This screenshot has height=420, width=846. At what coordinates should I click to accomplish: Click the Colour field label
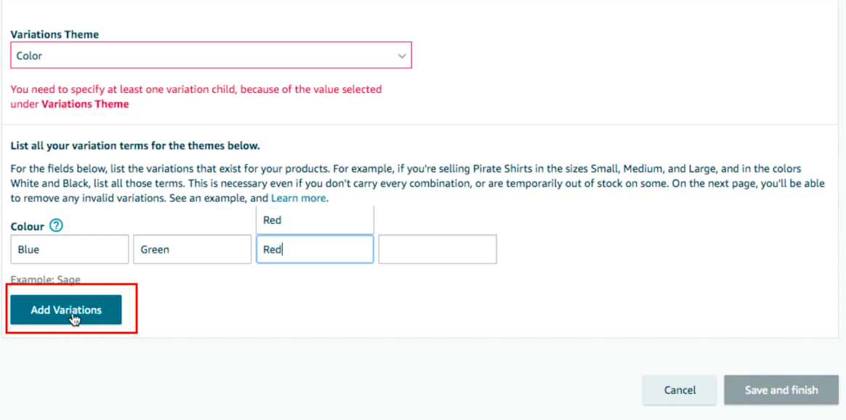point(28,227)
